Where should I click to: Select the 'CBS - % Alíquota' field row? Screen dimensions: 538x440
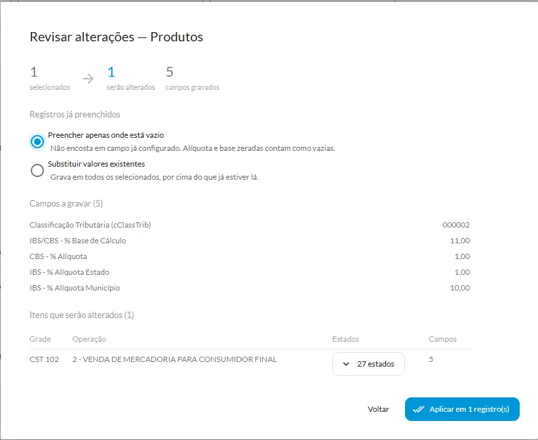click(x=250, y=256)
